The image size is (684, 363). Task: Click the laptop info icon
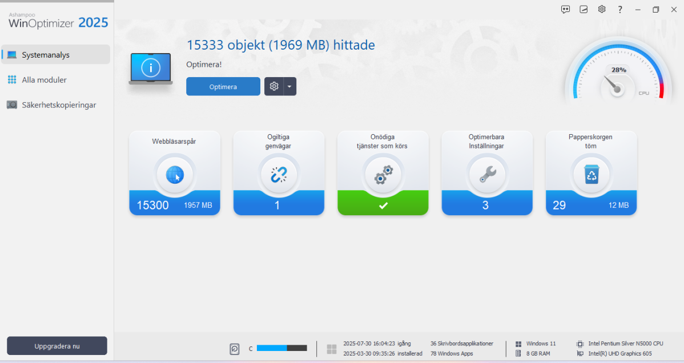click(x=151, y=68)
